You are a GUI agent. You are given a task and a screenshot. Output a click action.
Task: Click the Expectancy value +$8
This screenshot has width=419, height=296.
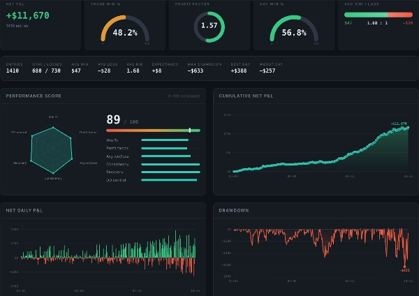(x=156, y=71)
